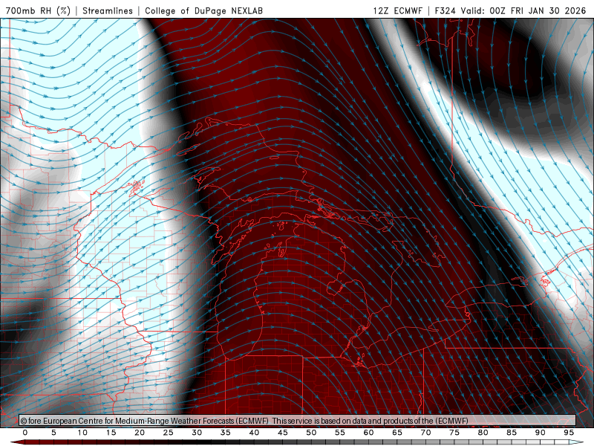
Task: Click the 'Streamlines' label in the header
Action: point(108,10)
